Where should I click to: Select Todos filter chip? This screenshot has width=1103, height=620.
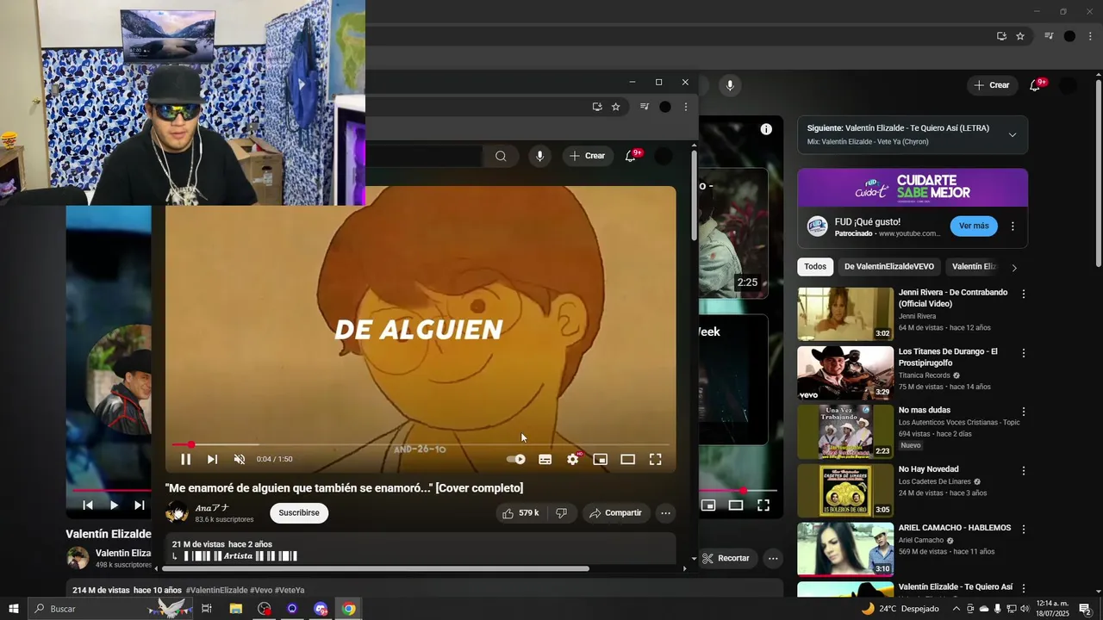[x=815, y=267]
